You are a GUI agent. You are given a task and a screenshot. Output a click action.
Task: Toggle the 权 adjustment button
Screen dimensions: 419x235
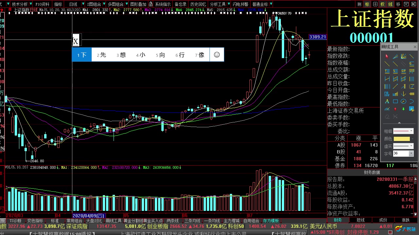pos(382,4)
